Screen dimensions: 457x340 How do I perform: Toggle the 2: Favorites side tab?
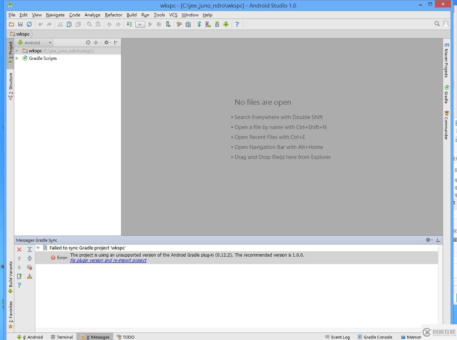(11, 315)
